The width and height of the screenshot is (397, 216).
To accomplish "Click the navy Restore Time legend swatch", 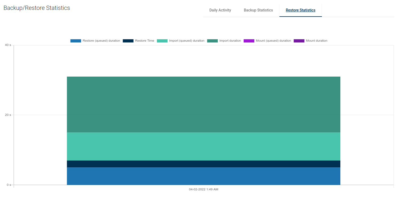I will 128,41.
